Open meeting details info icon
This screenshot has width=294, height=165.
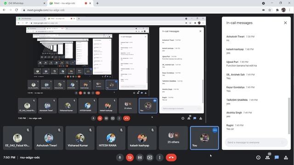(x=258, y=158)
